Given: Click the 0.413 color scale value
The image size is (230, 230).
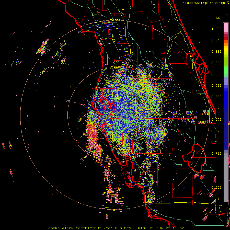Looking at the screenshot, I should pyautogui.click(x=216, y=154).
